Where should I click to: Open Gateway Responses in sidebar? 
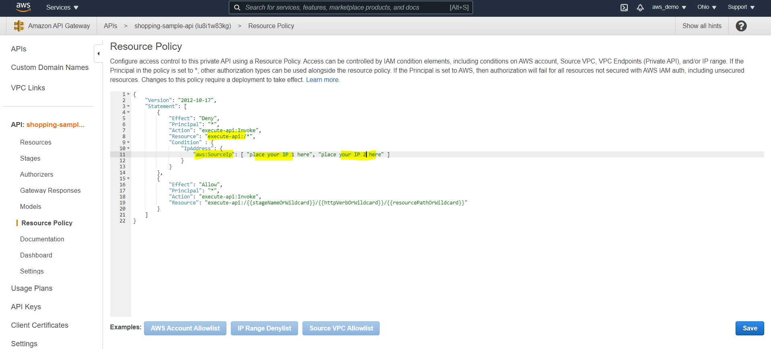pos(50,191)
